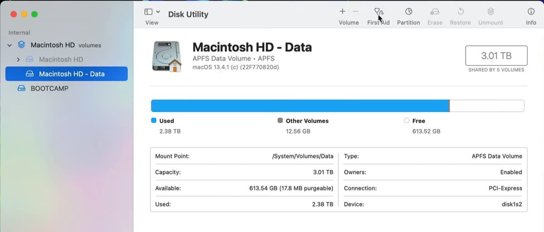Click the 613.52 GB free value

point(426,131)
